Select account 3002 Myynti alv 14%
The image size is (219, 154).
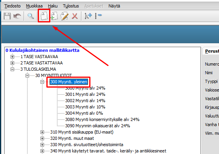point(85,101)
